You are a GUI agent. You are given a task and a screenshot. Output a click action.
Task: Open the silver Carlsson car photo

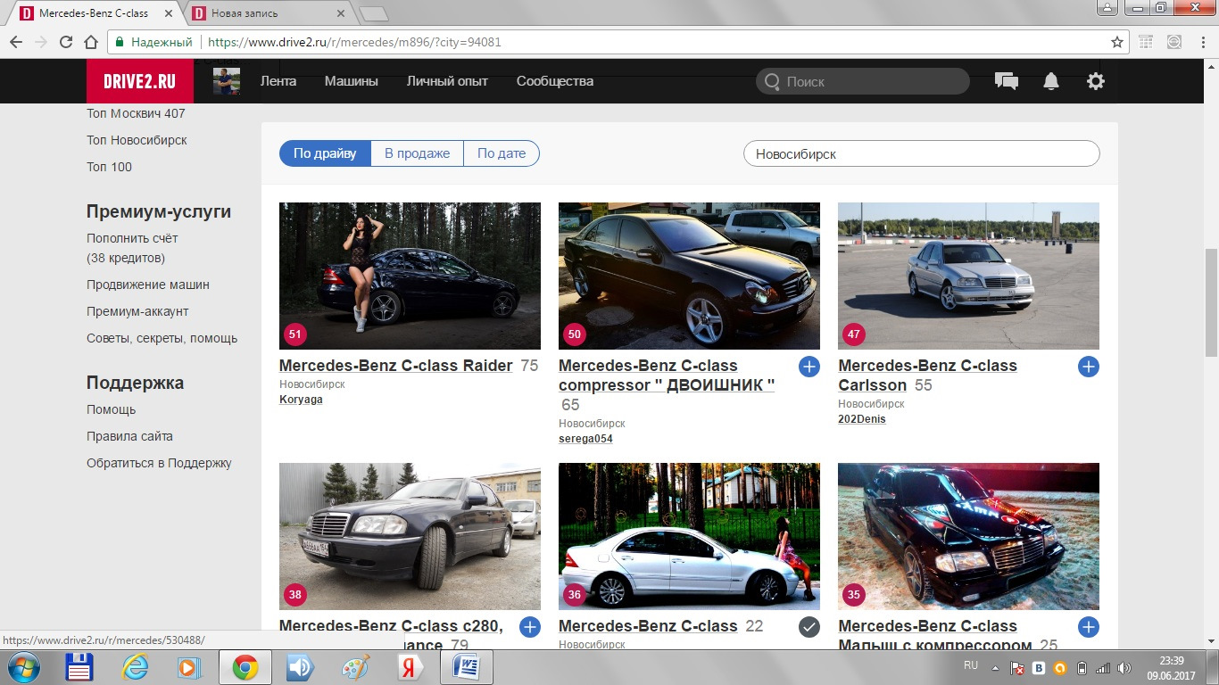tap(968, 276)
